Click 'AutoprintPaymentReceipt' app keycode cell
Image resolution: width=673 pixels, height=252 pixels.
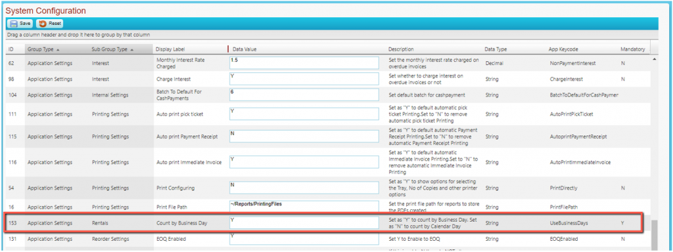(x=578, y=137)
